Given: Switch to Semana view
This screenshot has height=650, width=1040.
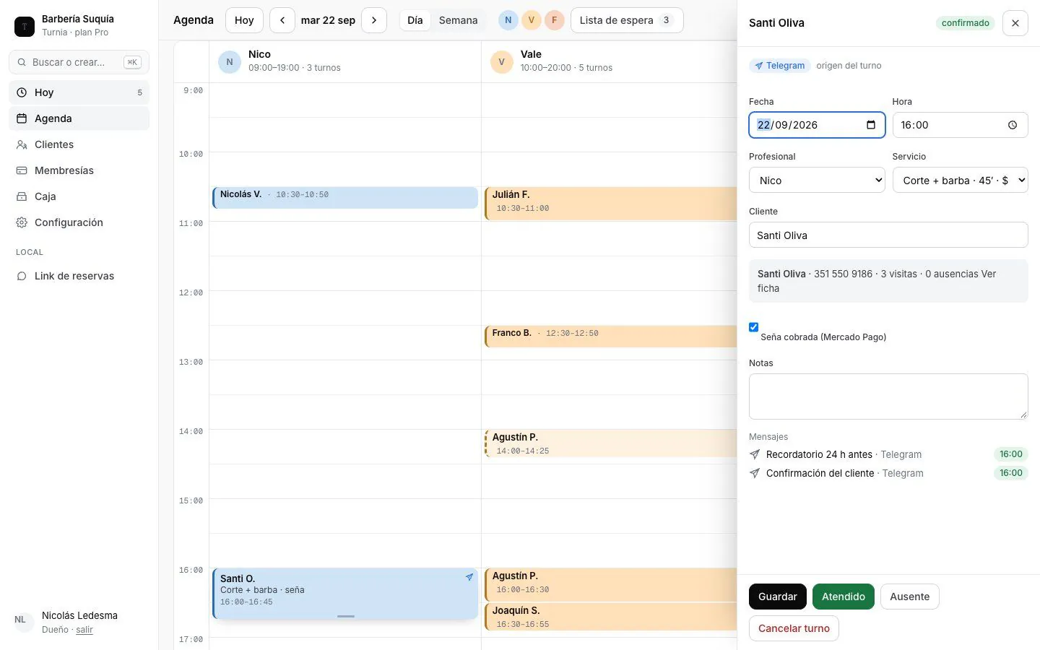Looking at the screenshot, I should 459,20.
